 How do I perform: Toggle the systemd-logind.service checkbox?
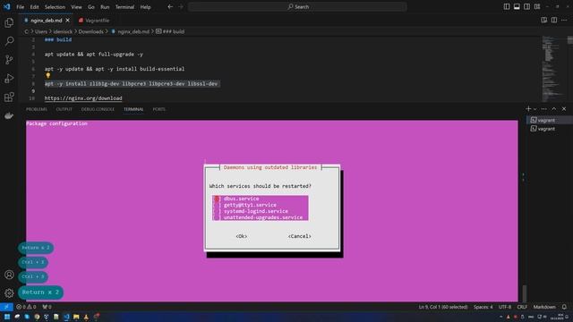(217, 211)
